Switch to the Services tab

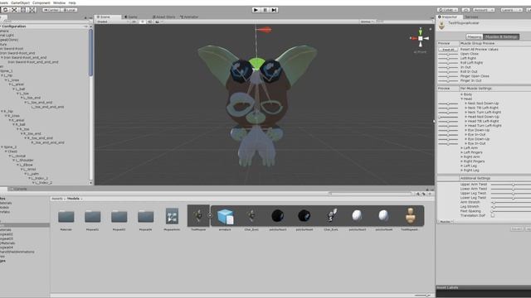click(x=471, y=17)
